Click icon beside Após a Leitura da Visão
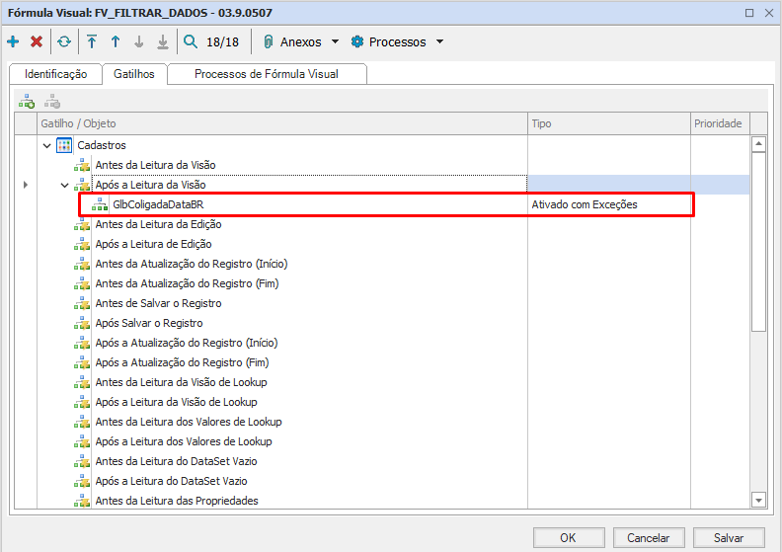This screenshot has height=552, width=782. 82,185
